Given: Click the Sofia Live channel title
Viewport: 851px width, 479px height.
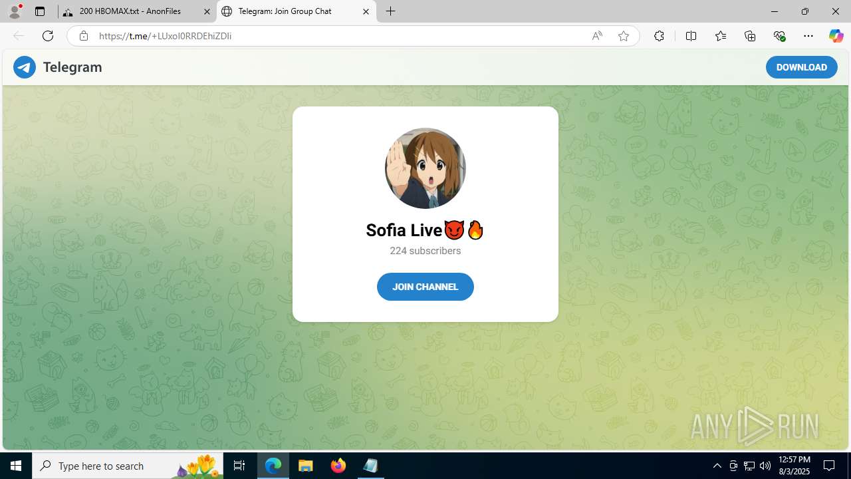Looking at the screenshot, I should (x=425, y=230).
